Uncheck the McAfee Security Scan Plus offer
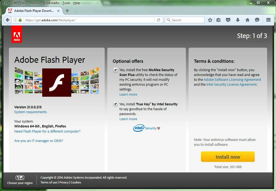This screenshot has height=191, width=276. point(115,70)
